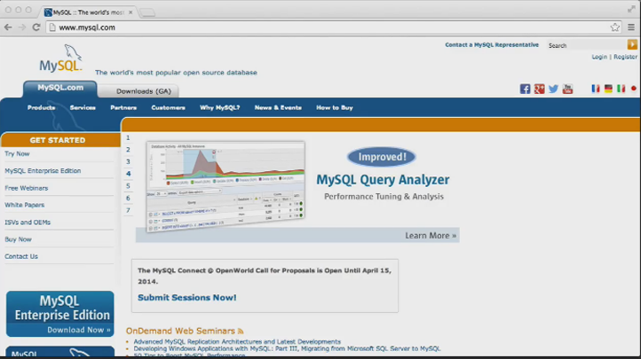Open White Papers sidebar link
641x359 pixels.
tap(25, 205)
